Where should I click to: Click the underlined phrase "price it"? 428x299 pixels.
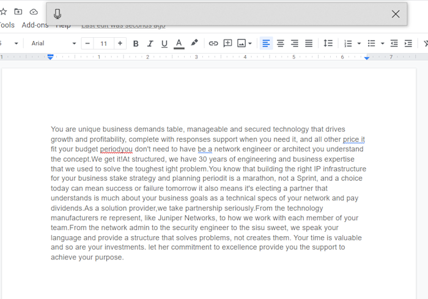[354, 139]
